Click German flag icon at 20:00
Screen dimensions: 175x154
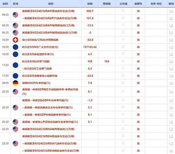tap(15, 83)
